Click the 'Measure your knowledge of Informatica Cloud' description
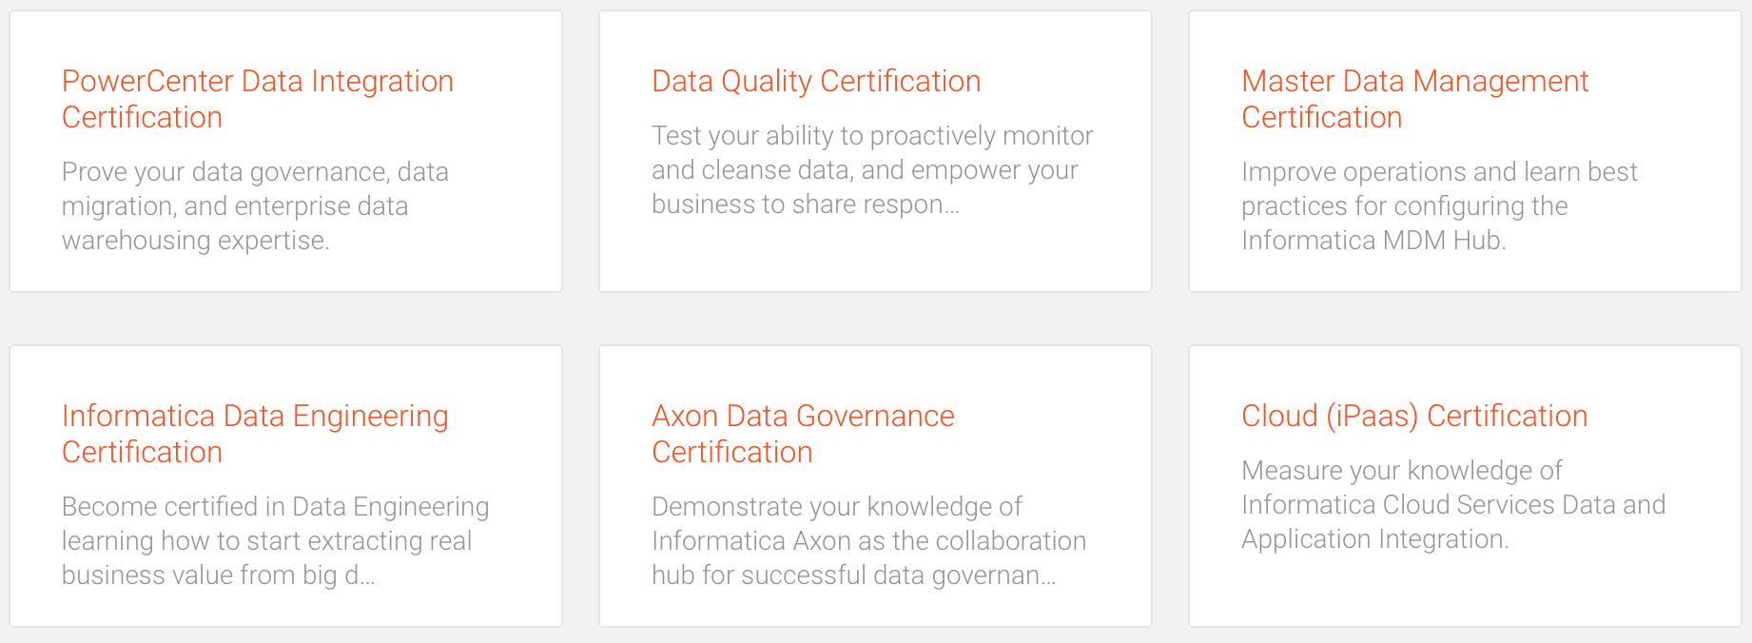The width and height of the screenshot is (1752, 643). pyautogui.click(x=1452, y=505)
